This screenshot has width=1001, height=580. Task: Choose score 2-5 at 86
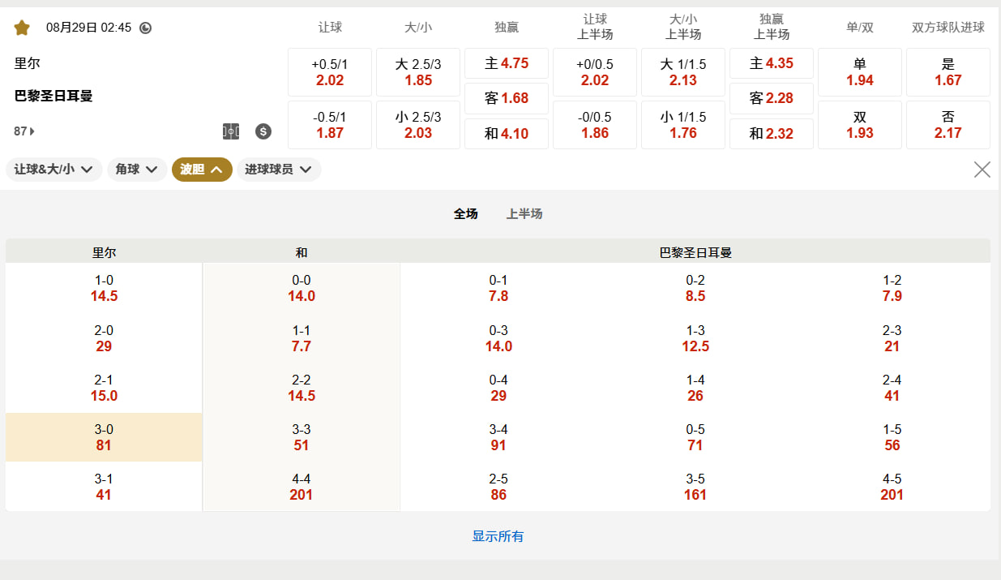498,487
